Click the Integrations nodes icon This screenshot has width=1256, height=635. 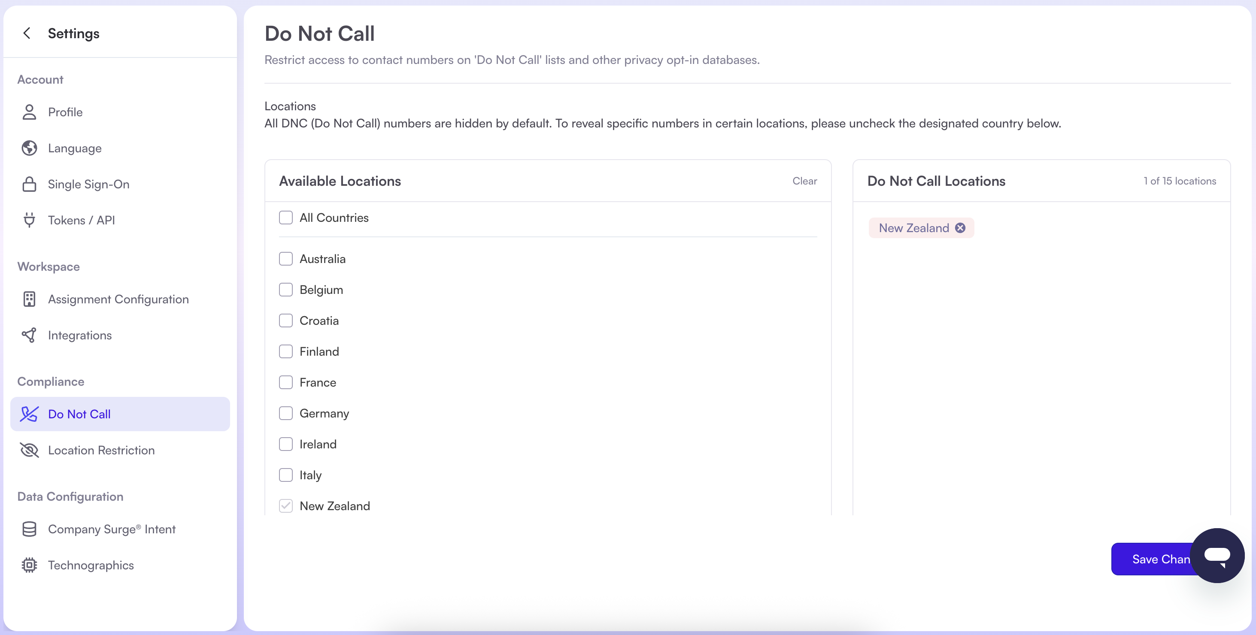click(29, 335)
